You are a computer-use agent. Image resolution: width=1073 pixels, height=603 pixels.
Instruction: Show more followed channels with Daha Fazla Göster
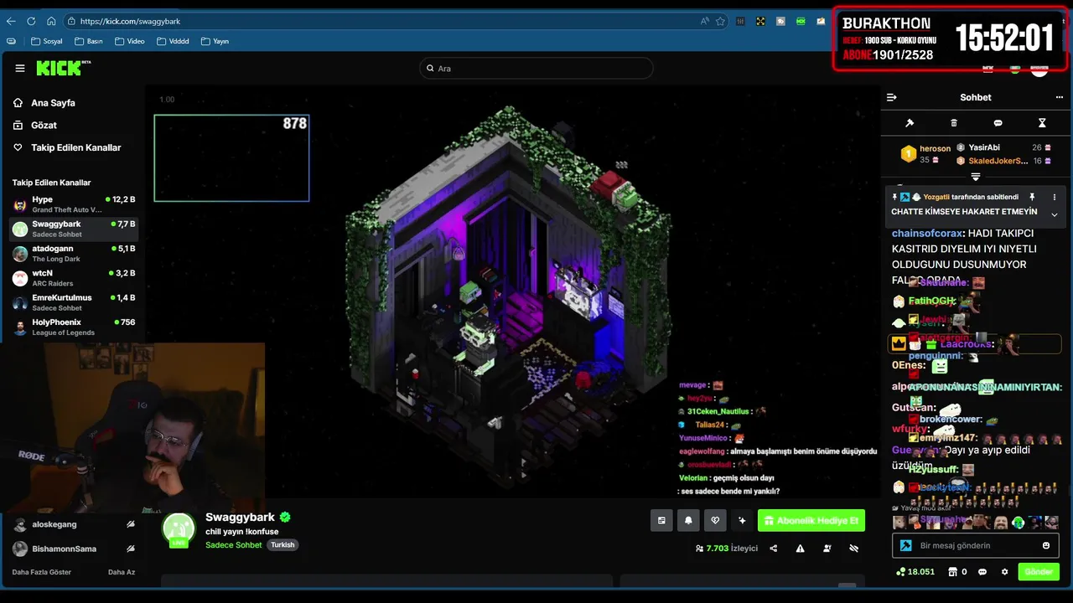coord(42,572)
